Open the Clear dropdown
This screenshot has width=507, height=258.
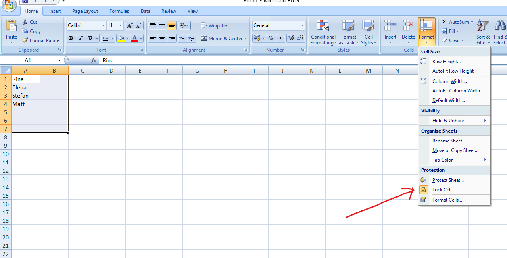[452, 40]
